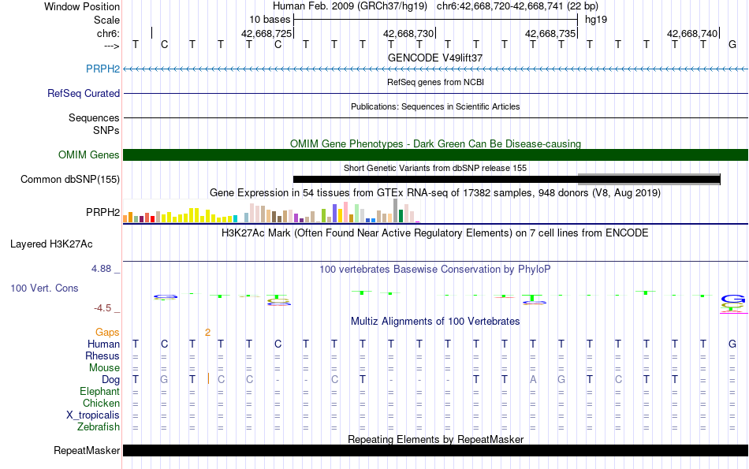The height and width of the screenshot is (469, 749).
Task: Click the Scale label
Action: [x=106, y=20]
